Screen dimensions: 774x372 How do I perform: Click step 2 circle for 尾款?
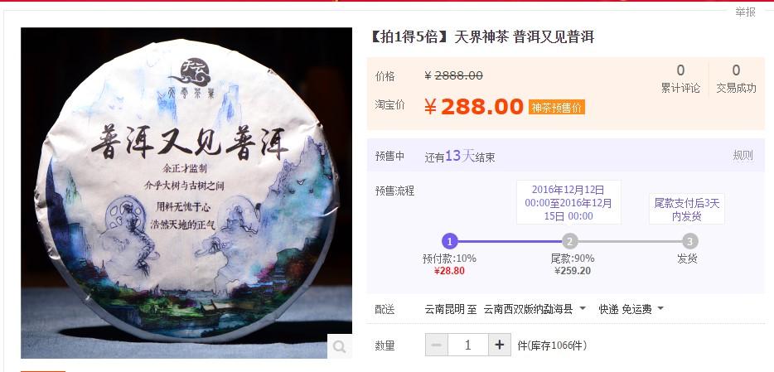pos(569,242)
